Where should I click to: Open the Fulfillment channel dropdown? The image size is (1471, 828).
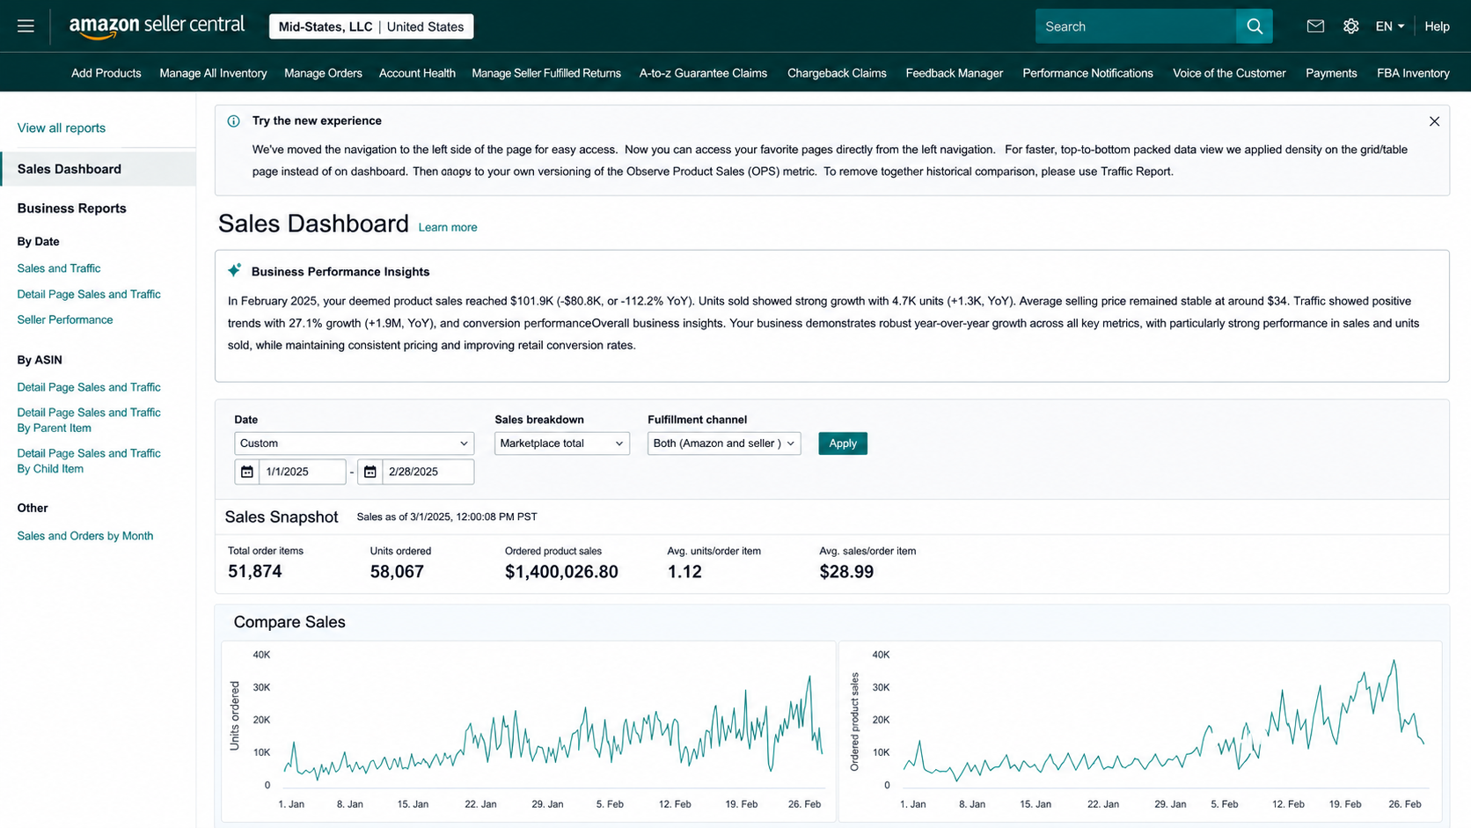click(x=724, y=443)
